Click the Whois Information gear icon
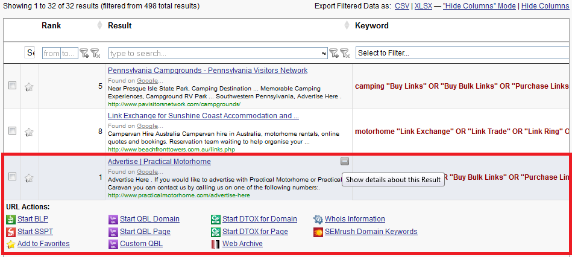This screenshot has height=257, width=572. click(318, 220)
